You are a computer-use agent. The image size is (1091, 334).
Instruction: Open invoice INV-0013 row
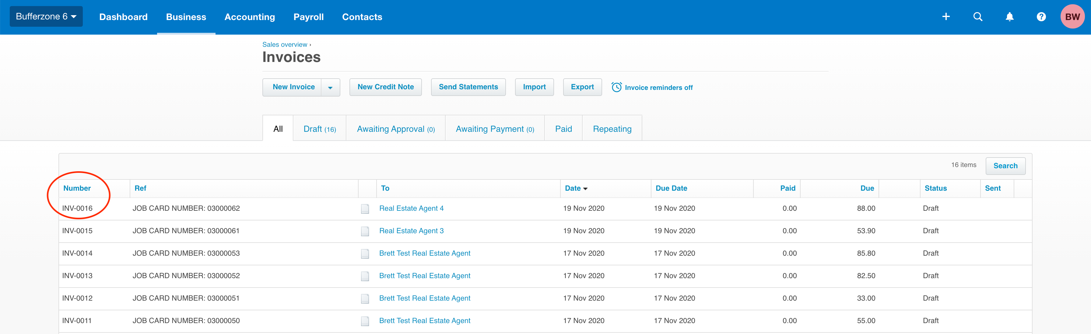[545, 276]
